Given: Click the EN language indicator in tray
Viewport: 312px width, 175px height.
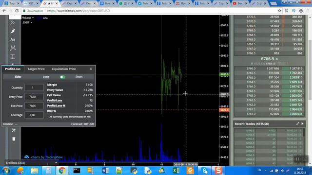Looking at the screenshot, I should point(259,170).
